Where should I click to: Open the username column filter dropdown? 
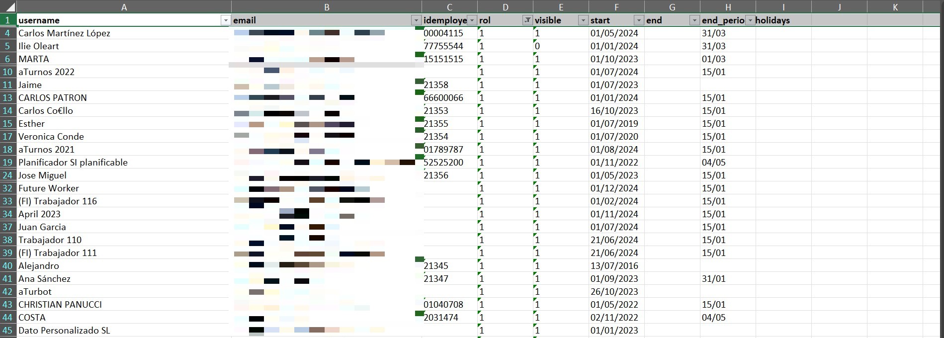pos(226,20)
